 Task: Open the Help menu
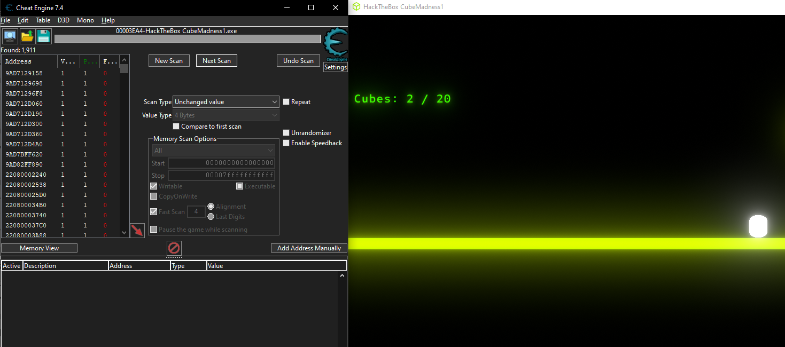click(x=108, y=20)
